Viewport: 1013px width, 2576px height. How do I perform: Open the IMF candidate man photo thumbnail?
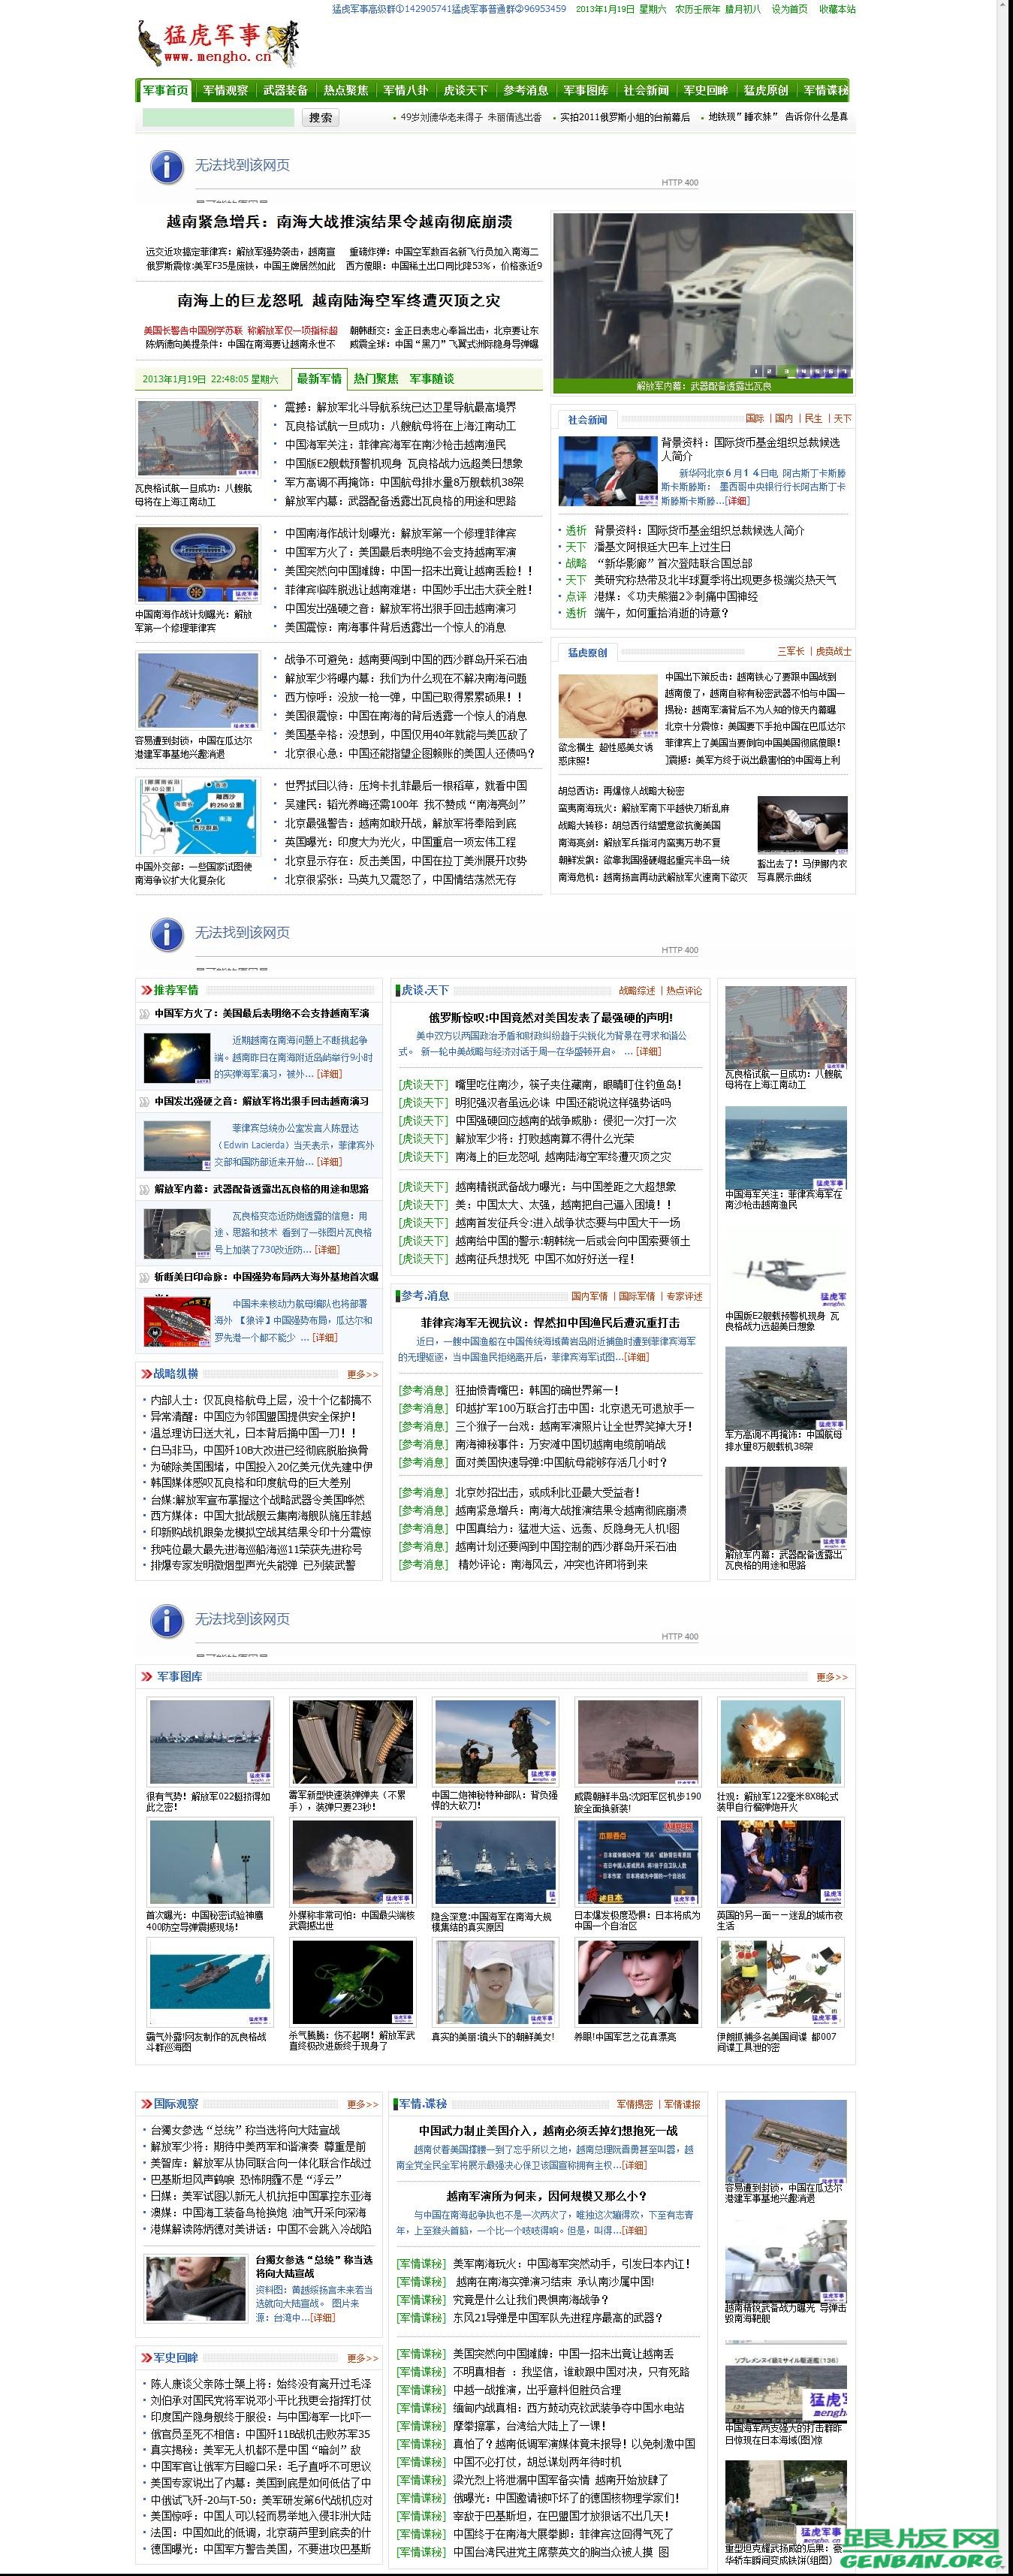coord(607,471)
